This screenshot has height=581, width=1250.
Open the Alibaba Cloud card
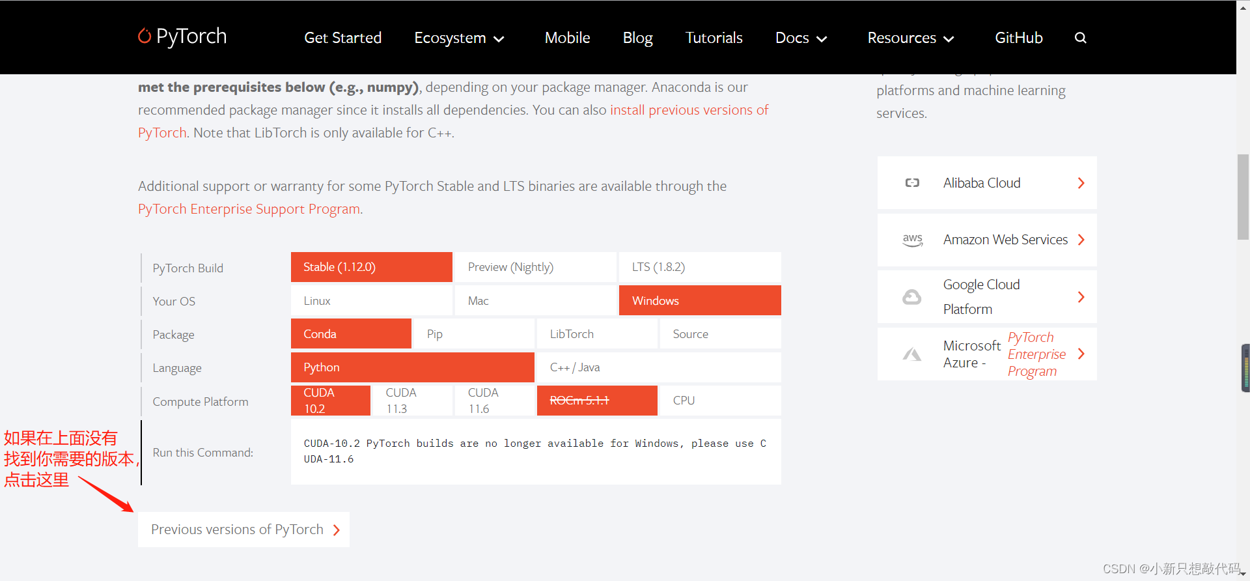coord(987,183)
